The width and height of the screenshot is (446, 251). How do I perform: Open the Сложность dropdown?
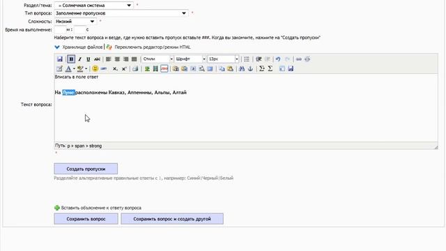coord(75,22)
